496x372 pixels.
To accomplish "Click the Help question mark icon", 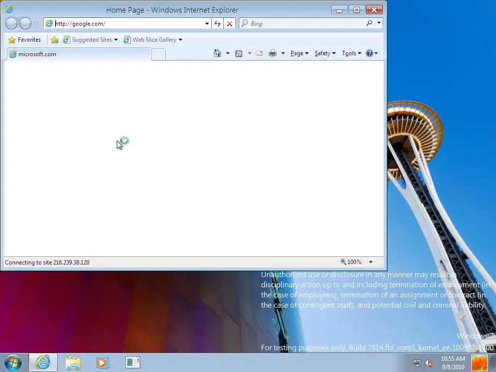I will [370, 53].
